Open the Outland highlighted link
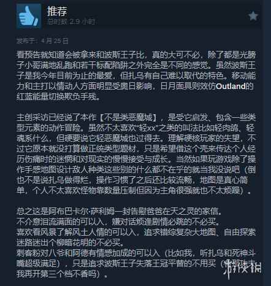Viewport: 271px width, 286px height. point(231,86)
